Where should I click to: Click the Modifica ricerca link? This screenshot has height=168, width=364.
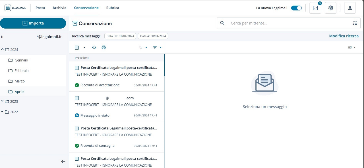(x=344, y=36)
